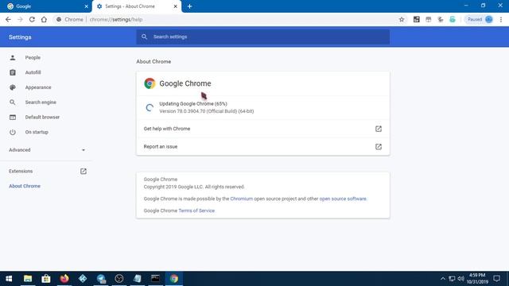Click the Paused profile button
This screenshot has height=286, width=509.
coord(480,19)
